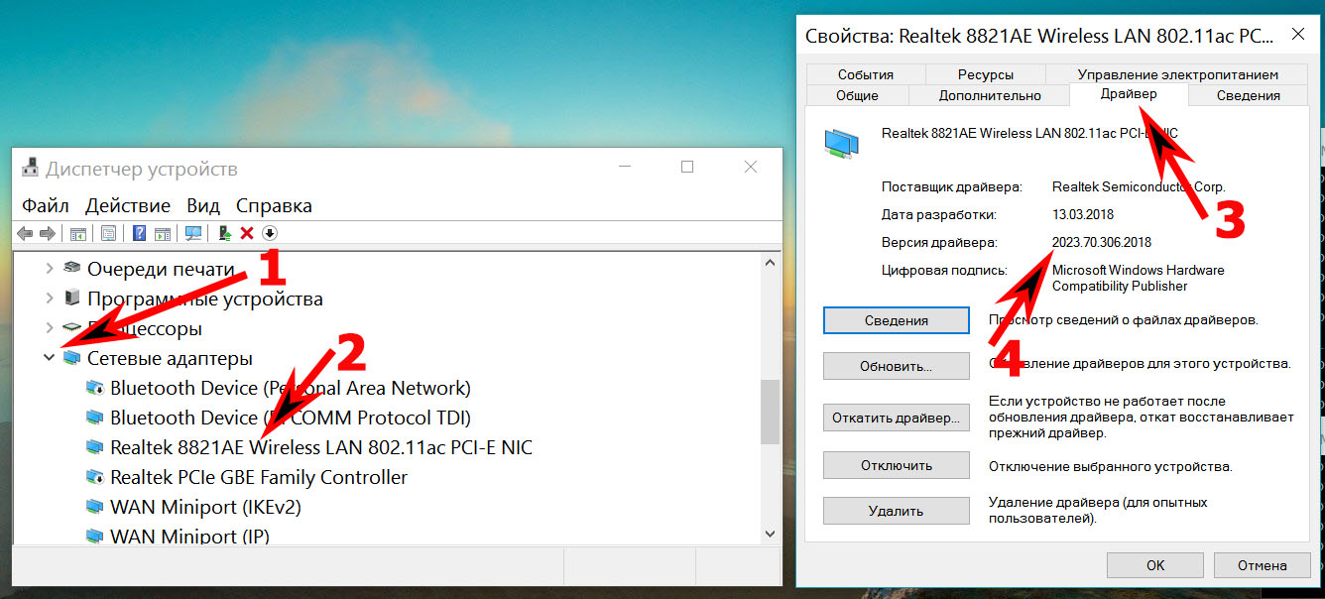Click the Откатить драйвер... button
This screenshot has width=1325, height=599.
click(x=897, y=418)
